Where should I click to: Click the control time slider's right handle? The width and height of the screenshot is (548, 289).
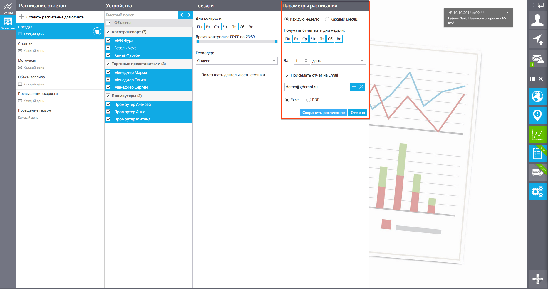click(276, 42)
